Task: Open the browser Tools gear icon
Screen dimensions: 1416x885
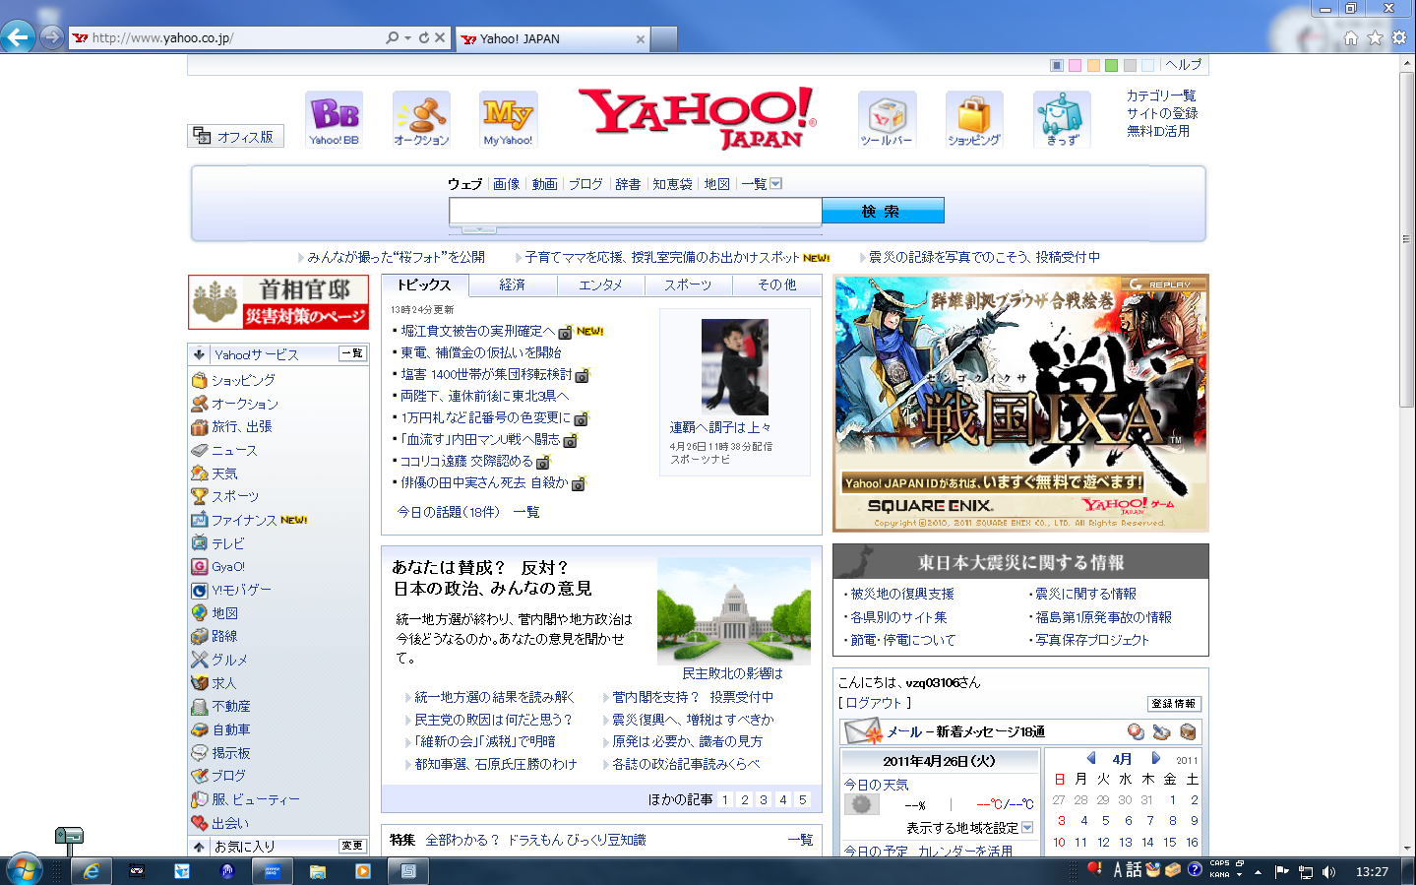Action: point(1398,37)
